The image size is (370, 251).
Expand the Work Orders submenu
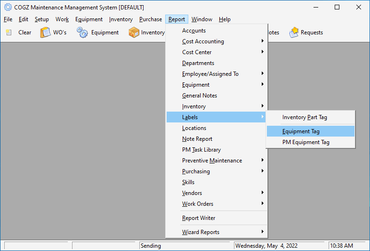tap(217, 204)
